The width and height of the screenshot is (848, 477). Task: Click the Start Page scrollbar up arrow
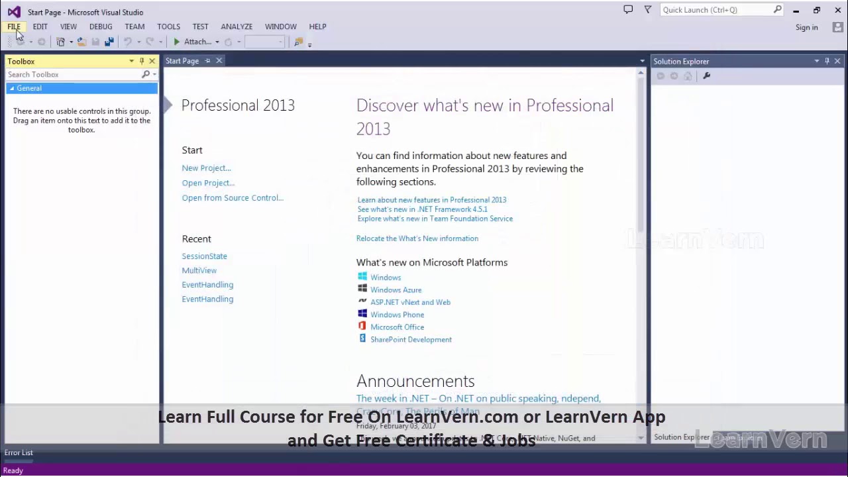(x=641, y=73)
